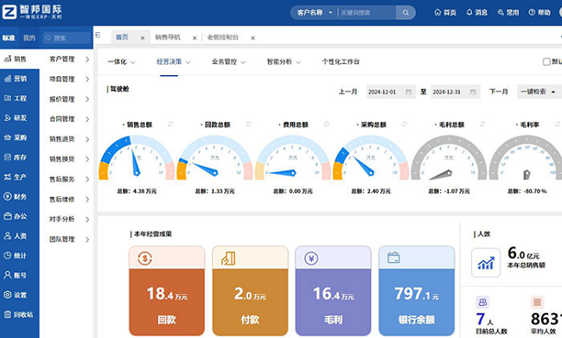The image size is (562, 338).
Task: Switch to the 销售导航 tab
Action: click(x=168, y=37)
